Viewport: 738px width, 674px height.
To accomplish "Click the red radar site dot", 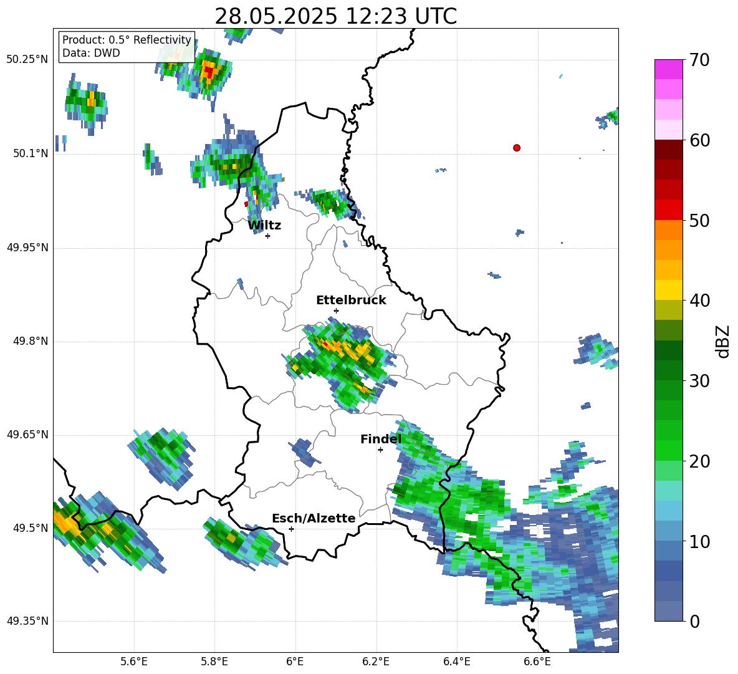I will tap(517, 148).
